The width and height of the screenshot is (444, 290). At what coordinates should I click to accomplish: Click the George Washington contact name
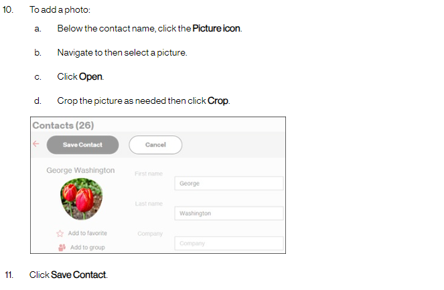[x=81, y=170]
